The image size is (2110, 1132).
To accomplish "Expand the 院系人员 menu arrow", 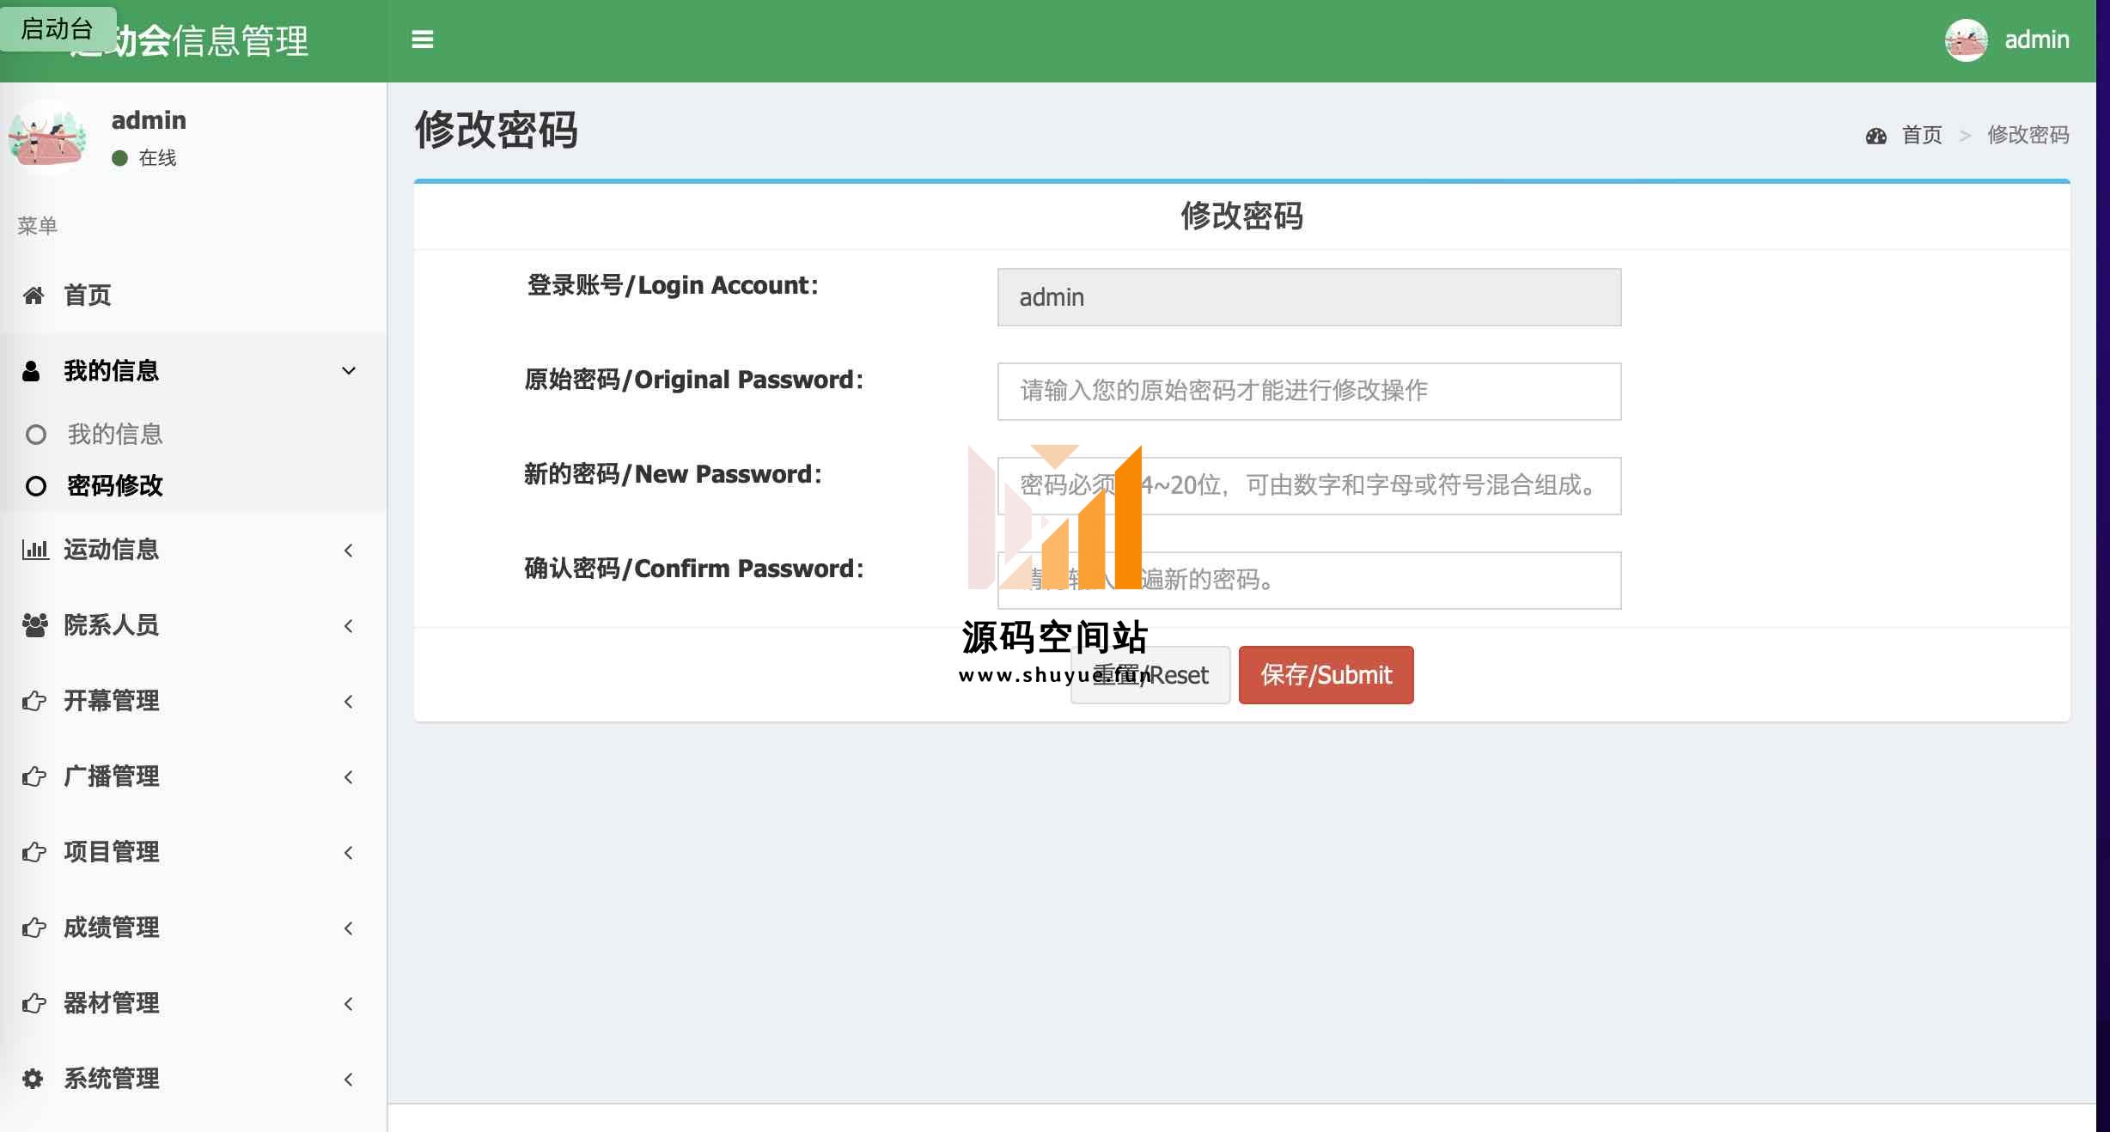I will (348, 626).
